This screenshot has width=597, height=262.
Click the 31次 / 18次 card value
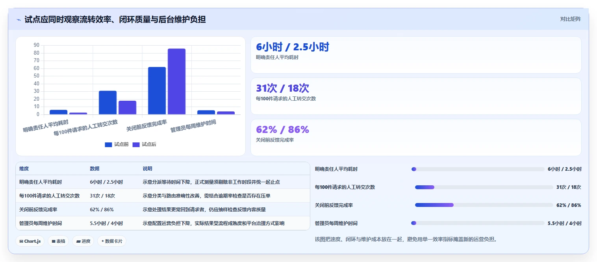click(283, 89)
